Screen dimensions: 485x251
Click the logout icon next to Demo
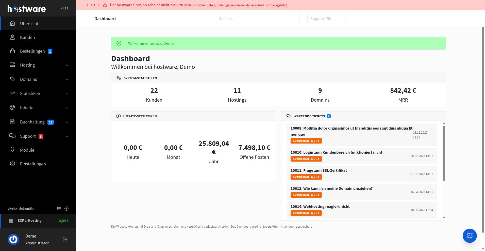65,239
